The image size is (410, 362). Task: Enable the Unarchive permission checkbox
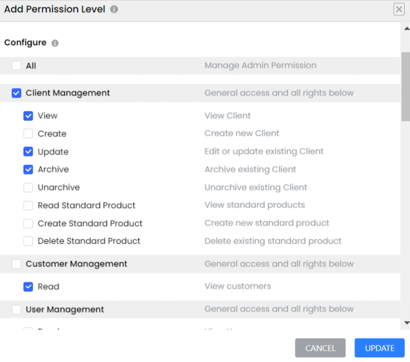coord(28,188)
